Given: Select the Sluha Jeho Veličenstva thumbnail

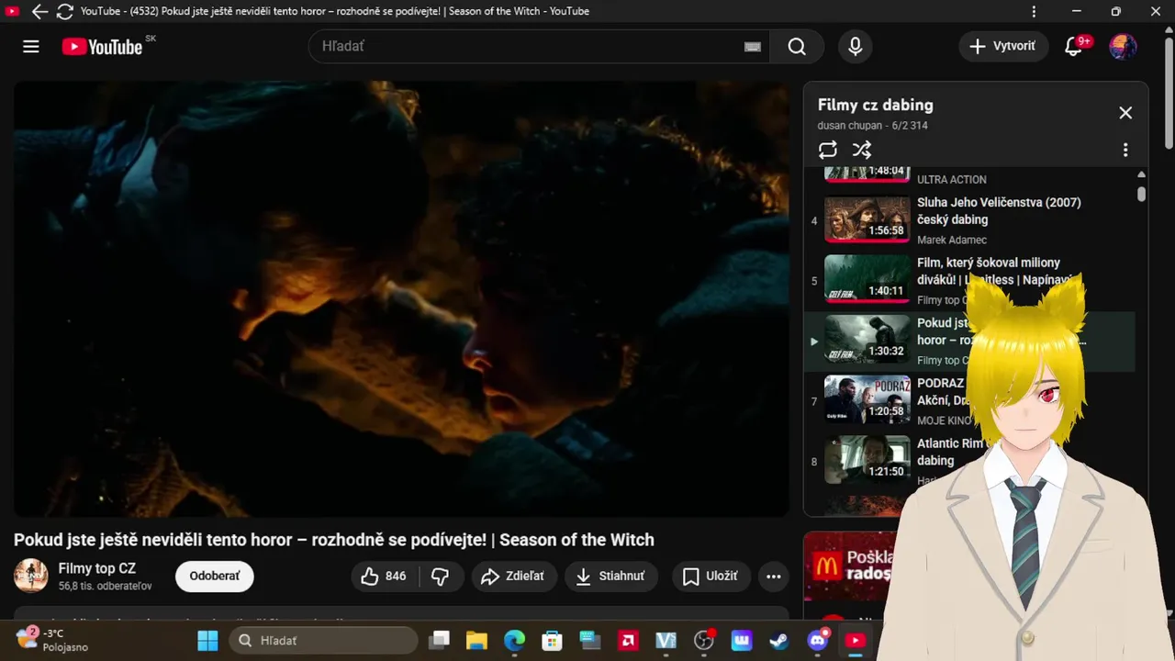Looking at the screenshot, I should [x=867, y=219].
